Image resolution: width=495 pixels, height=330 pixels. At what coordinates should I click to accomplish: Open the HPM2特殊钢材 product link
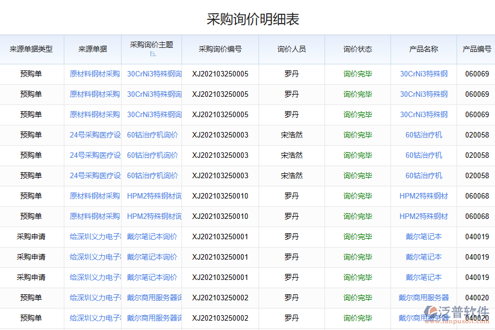point(424,196)
